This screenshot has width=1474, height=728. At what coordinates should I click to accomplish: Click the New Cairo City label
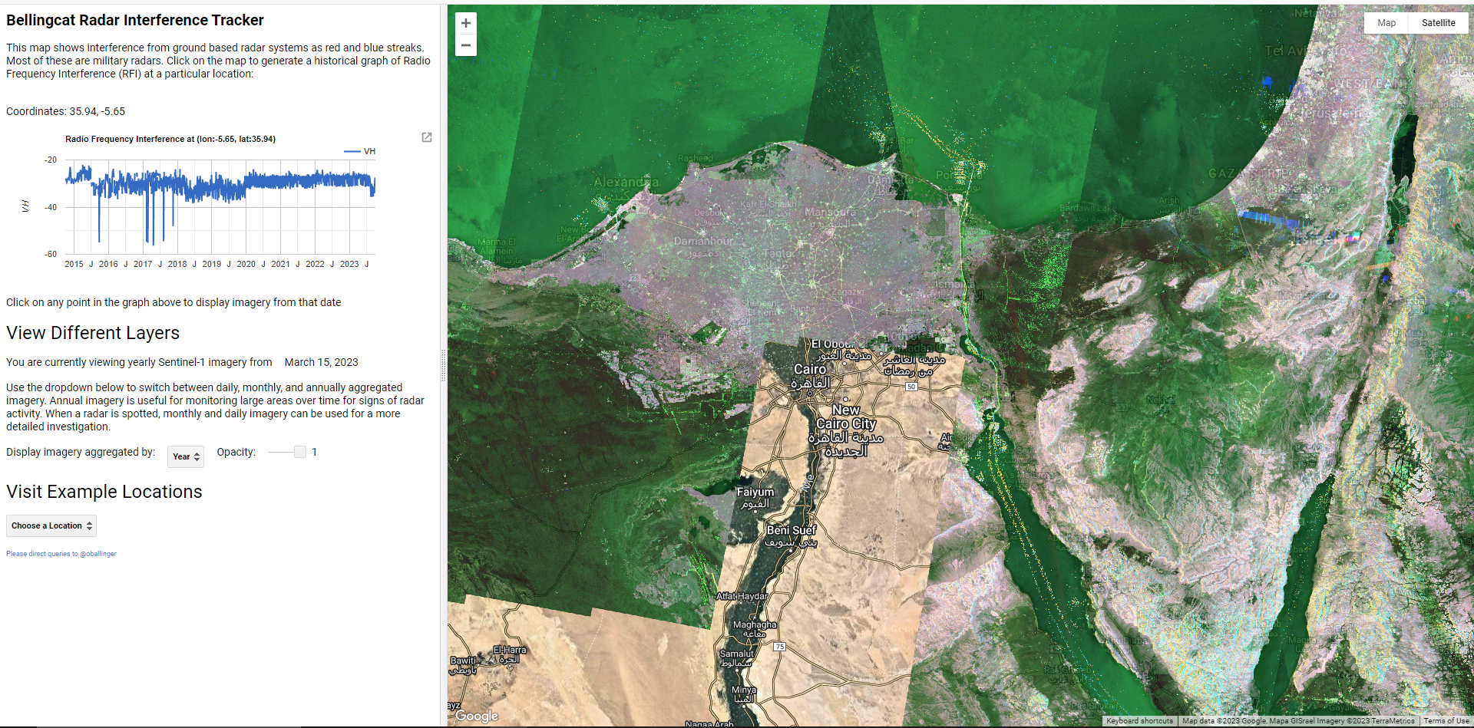click(846, 430)
